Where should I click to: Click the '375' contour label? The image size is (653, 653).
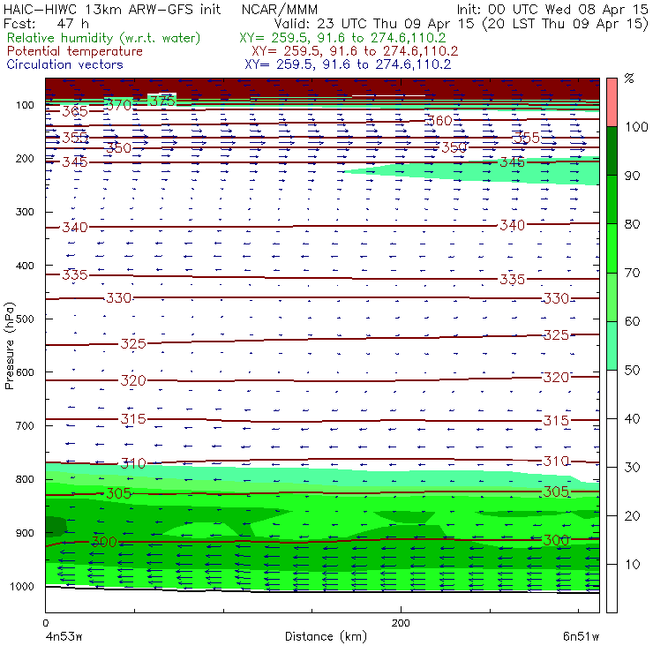click(162, 101)
